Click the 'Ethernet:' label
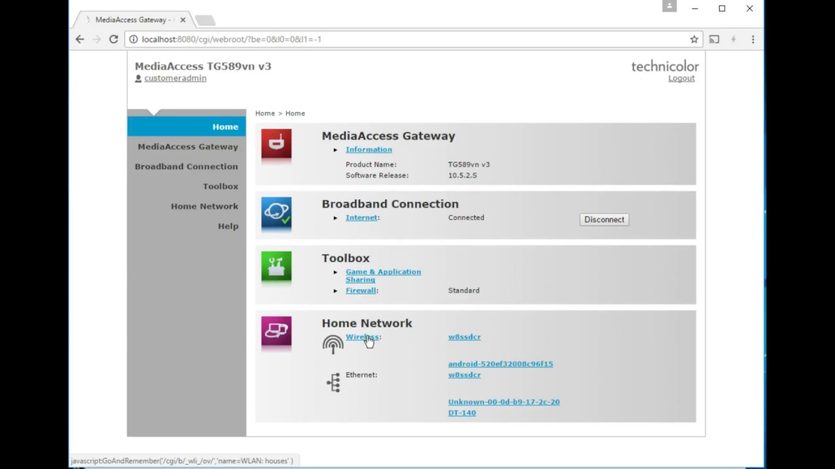This screenshot has height=469, width=835. 361,375
